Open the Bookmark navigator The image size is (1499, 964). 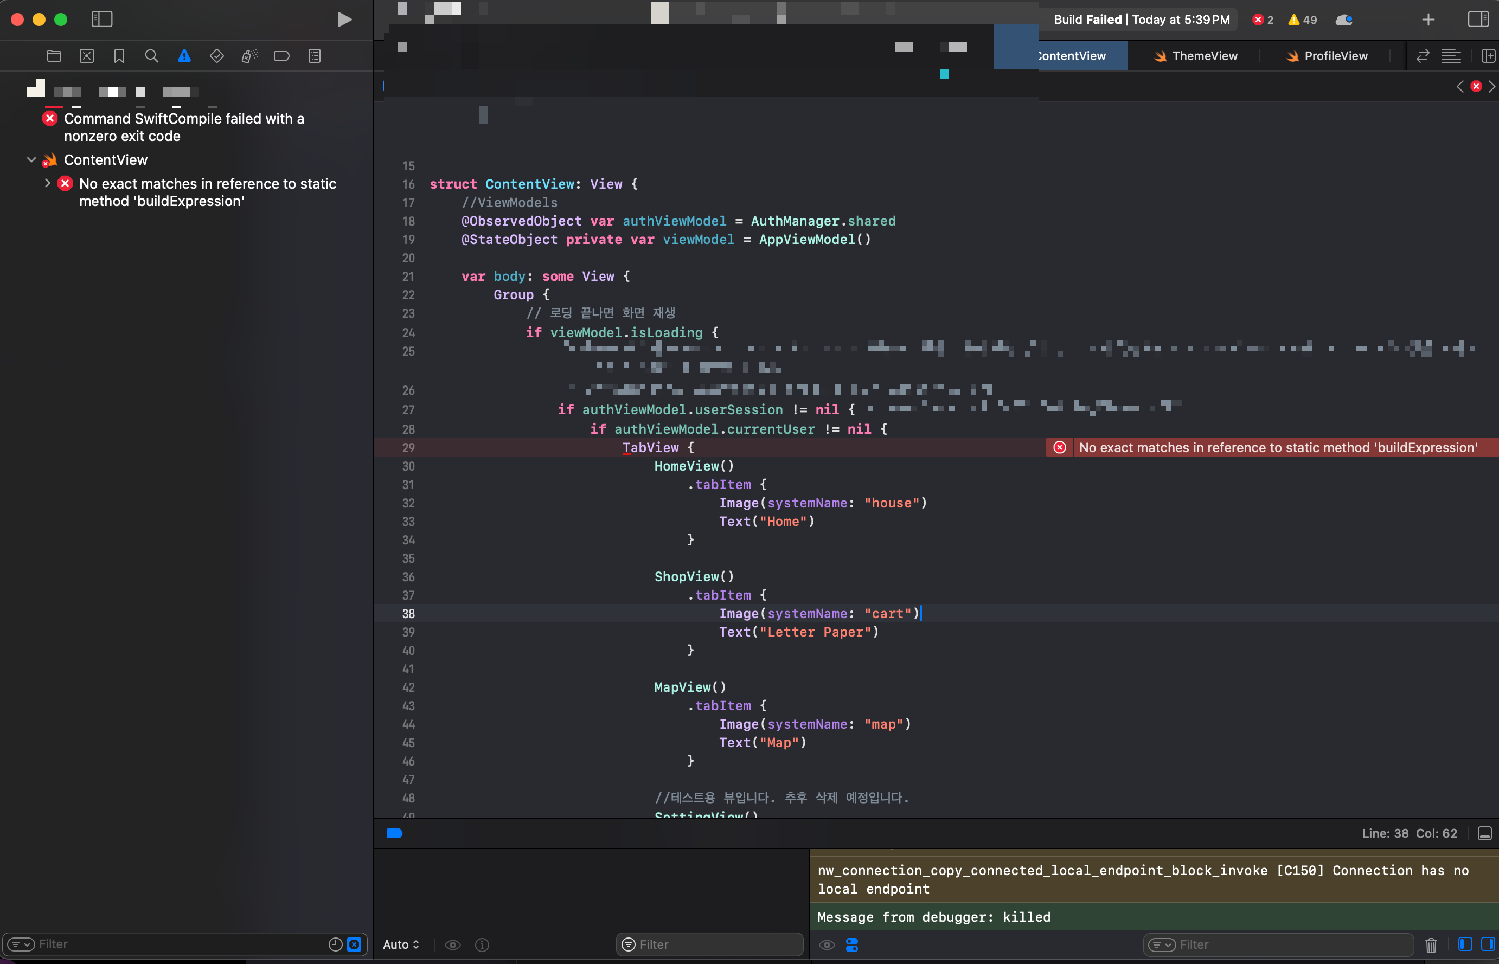click(119, 56)
